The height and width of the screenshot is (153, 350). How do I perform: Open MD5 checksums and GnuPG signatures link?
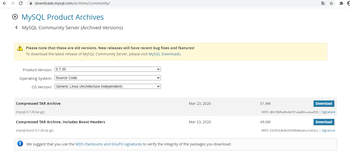[108, 144]
